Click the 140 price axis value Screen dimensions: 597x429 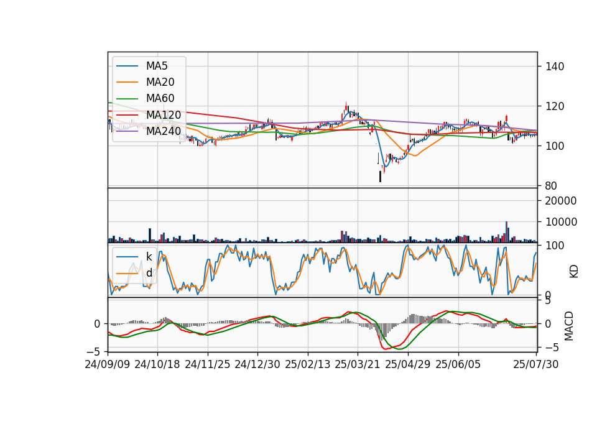[555, 67]
